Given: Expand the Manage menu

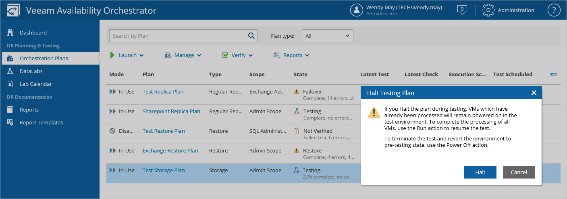Looking at the screenshot, I should [x=183, y=55].
